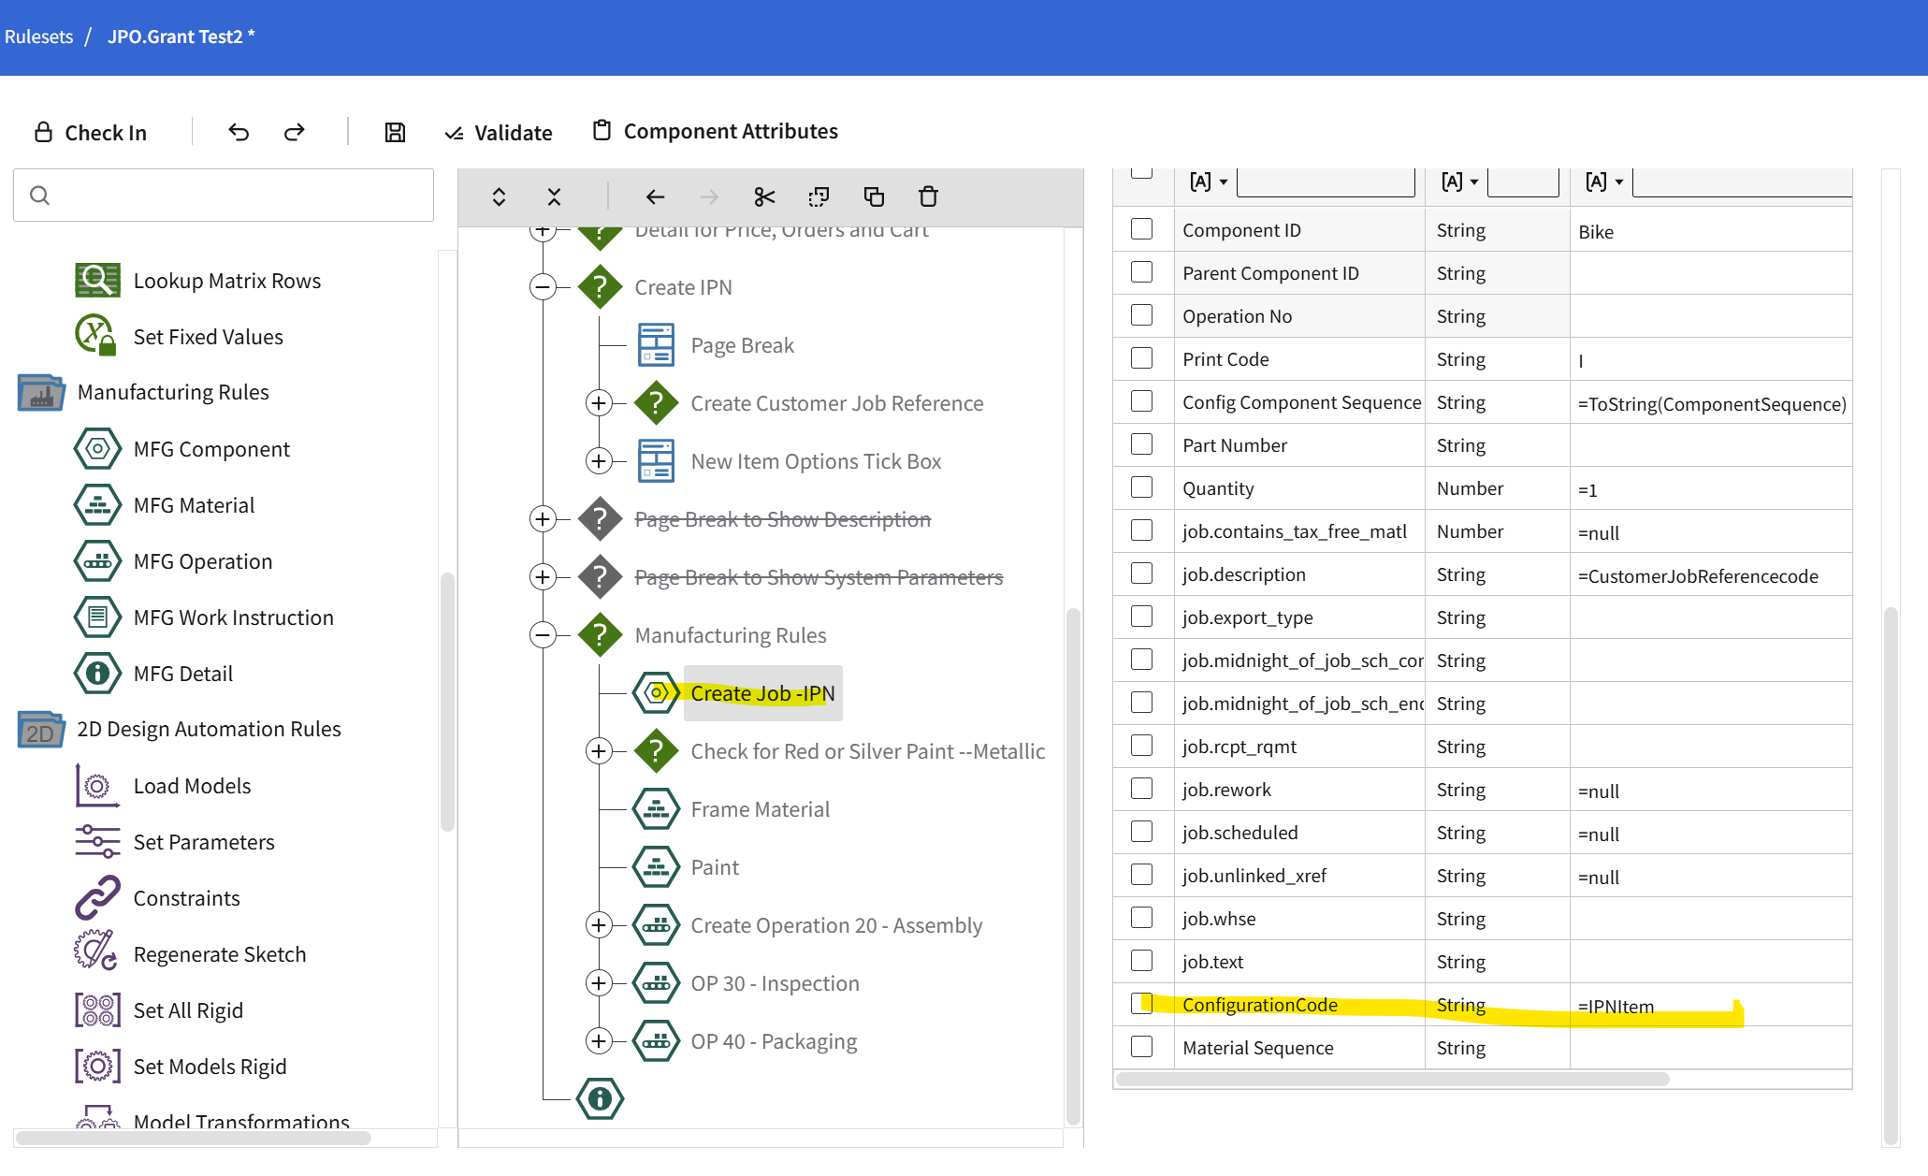Click the first column filter text box
Screen dimensions: 1928x1176
coord(1326,182)
